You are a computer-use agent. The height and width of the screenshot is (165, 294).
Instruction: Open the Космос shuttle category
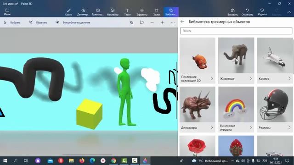coord(275,60)
